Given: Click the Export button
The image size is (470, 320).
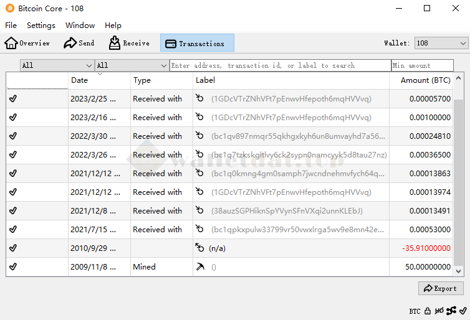Looking at the screenshot, I should [x=441, y=288].
